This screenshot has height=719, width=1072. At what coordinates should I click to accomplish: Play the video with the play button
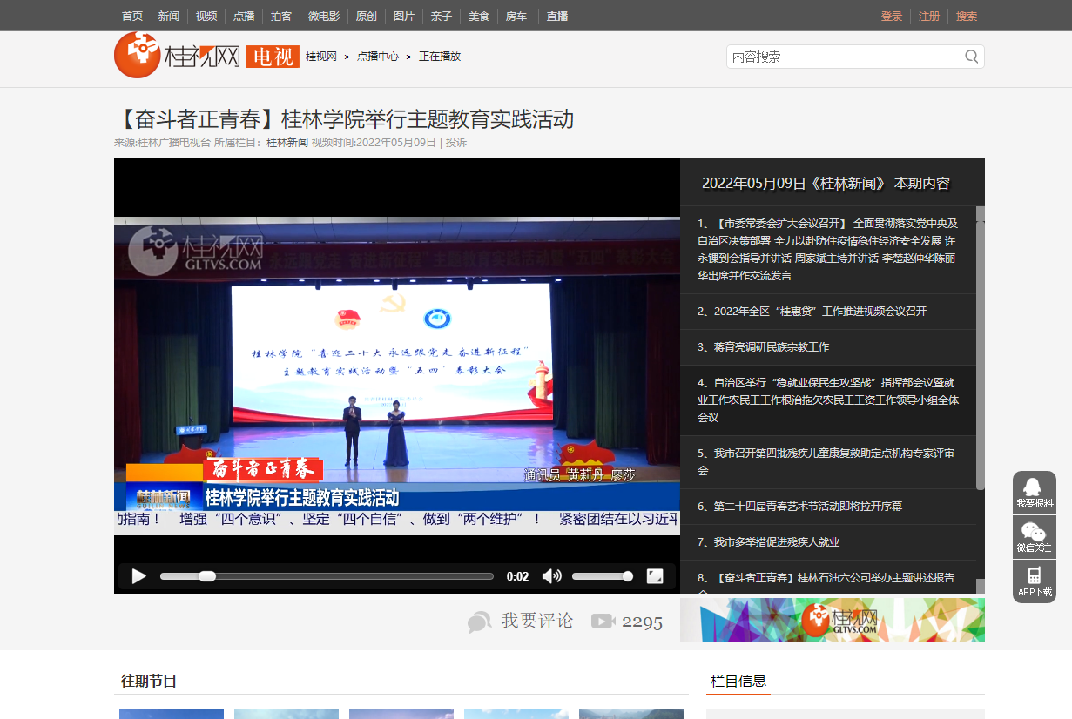pos(138,576)
